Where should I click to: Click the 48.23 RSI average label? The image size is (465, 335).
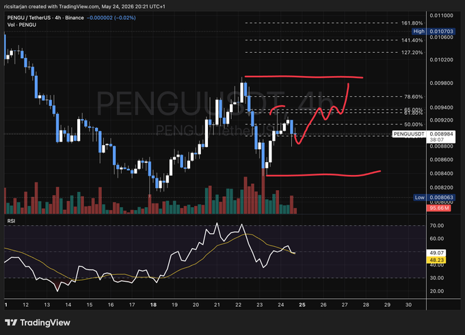pyautogui.click(x=436, y=260)
